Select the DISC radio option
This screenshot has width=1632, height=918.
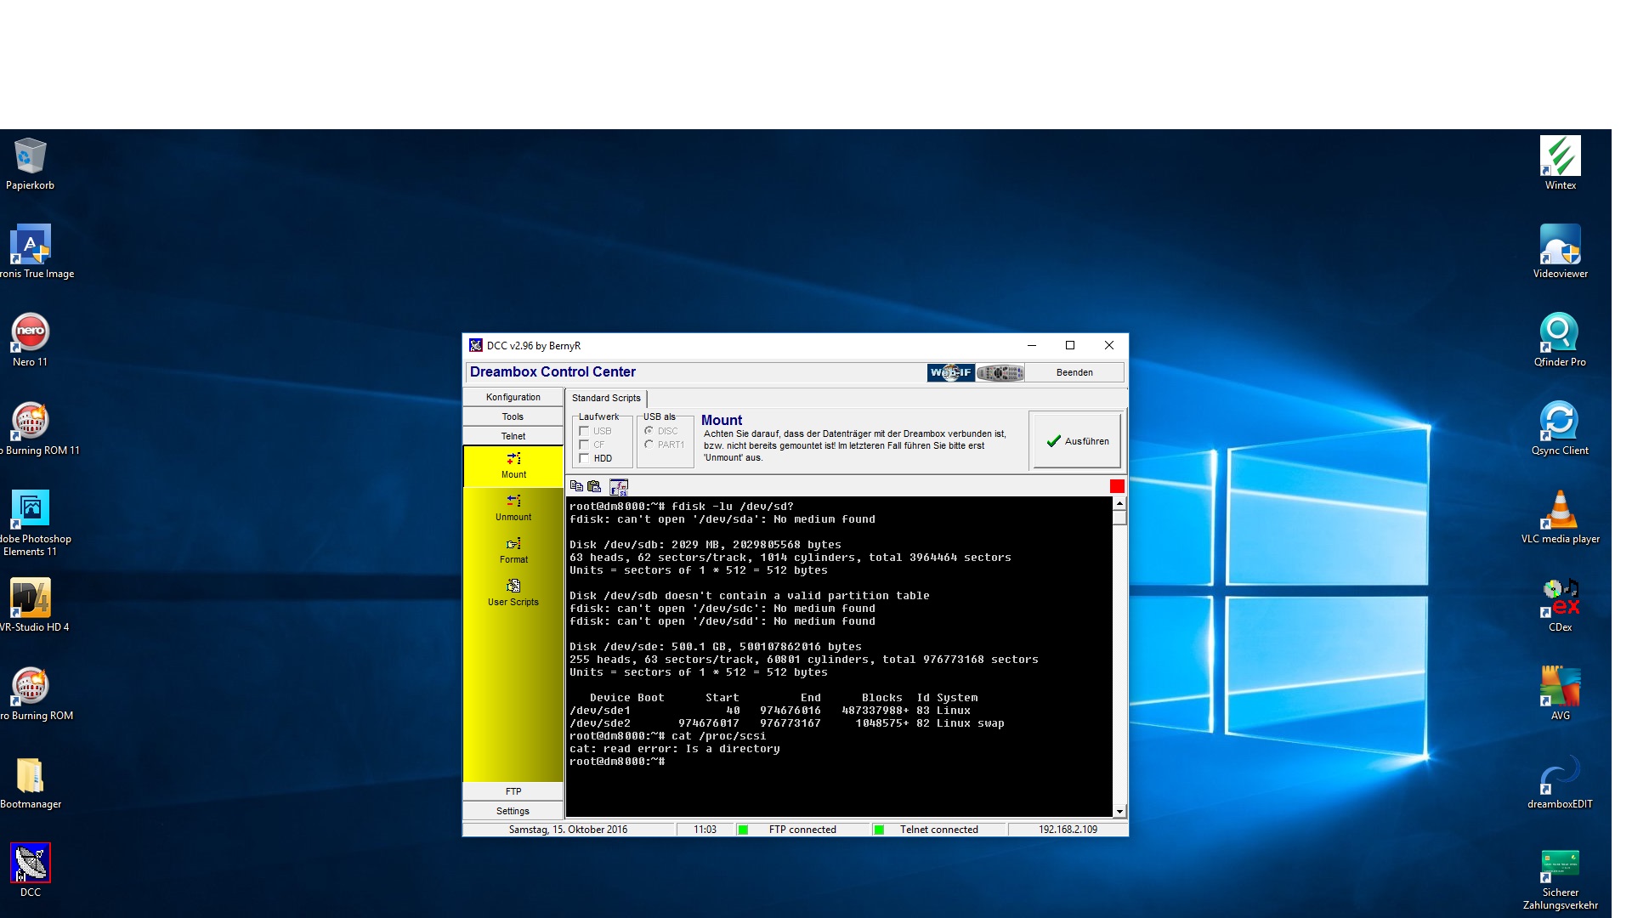[x=649, y=431]
